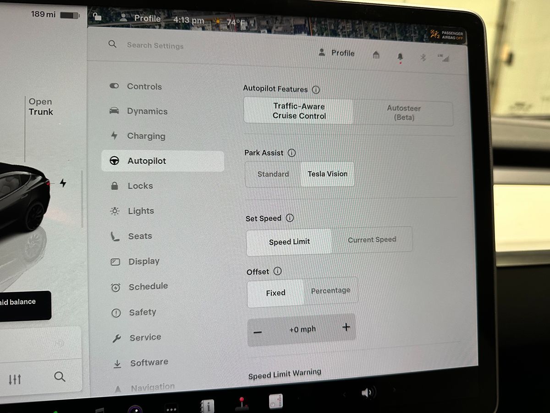
Task: Show info for Set Speed
Action: tap(290, 218)
